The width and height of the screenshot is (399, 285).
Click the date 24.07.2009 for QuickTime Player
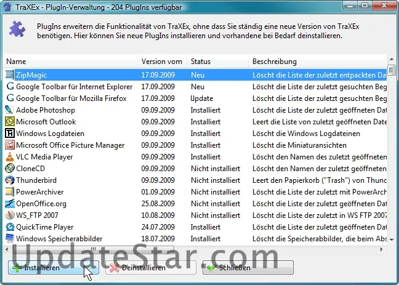(x=158, y=227)
